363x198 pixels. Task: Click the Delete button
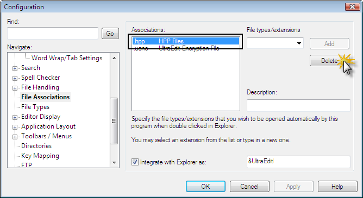(x=329, y=61)
